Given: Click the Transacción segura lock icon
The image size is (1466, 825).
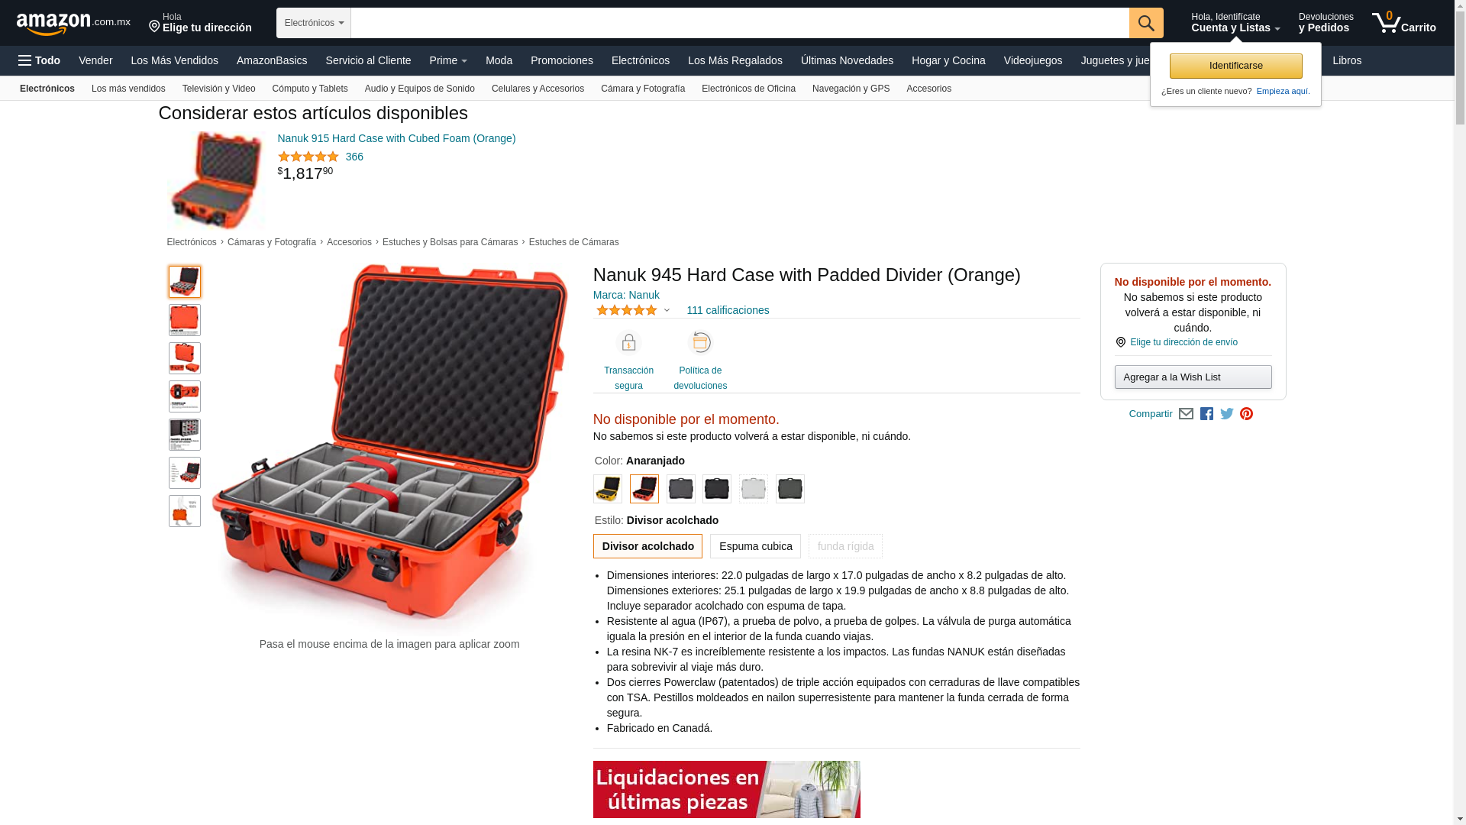Looking at the screenshot, I should 628,343.
